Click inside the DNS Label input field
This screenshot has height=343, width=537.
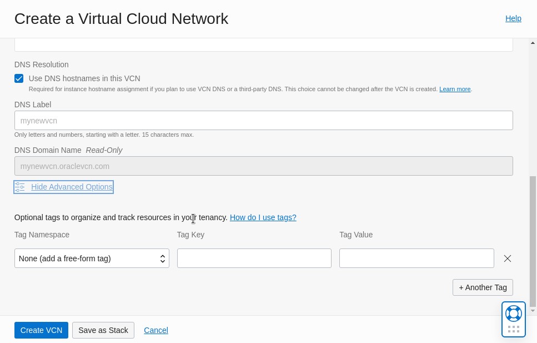[263, 120]
